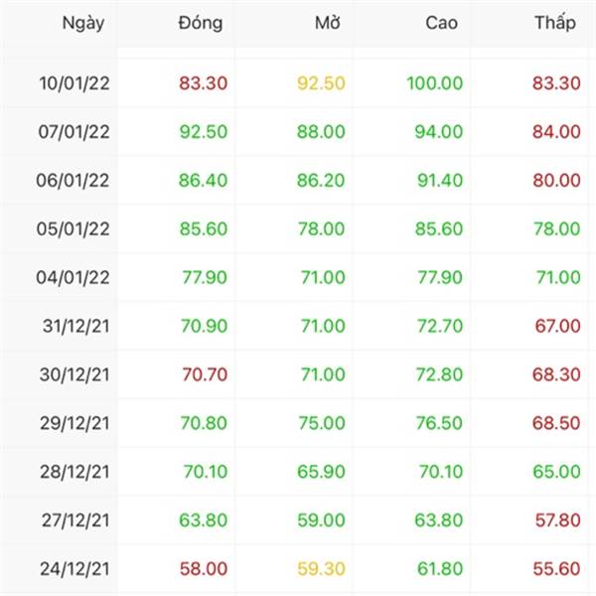This screenshot has height=596, width=596.
Task: Click the 29/12/21 date cell
Action: tap(74, 423)
